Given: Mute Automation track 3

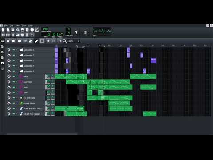Looking at the screenshot, I should 14,60.
